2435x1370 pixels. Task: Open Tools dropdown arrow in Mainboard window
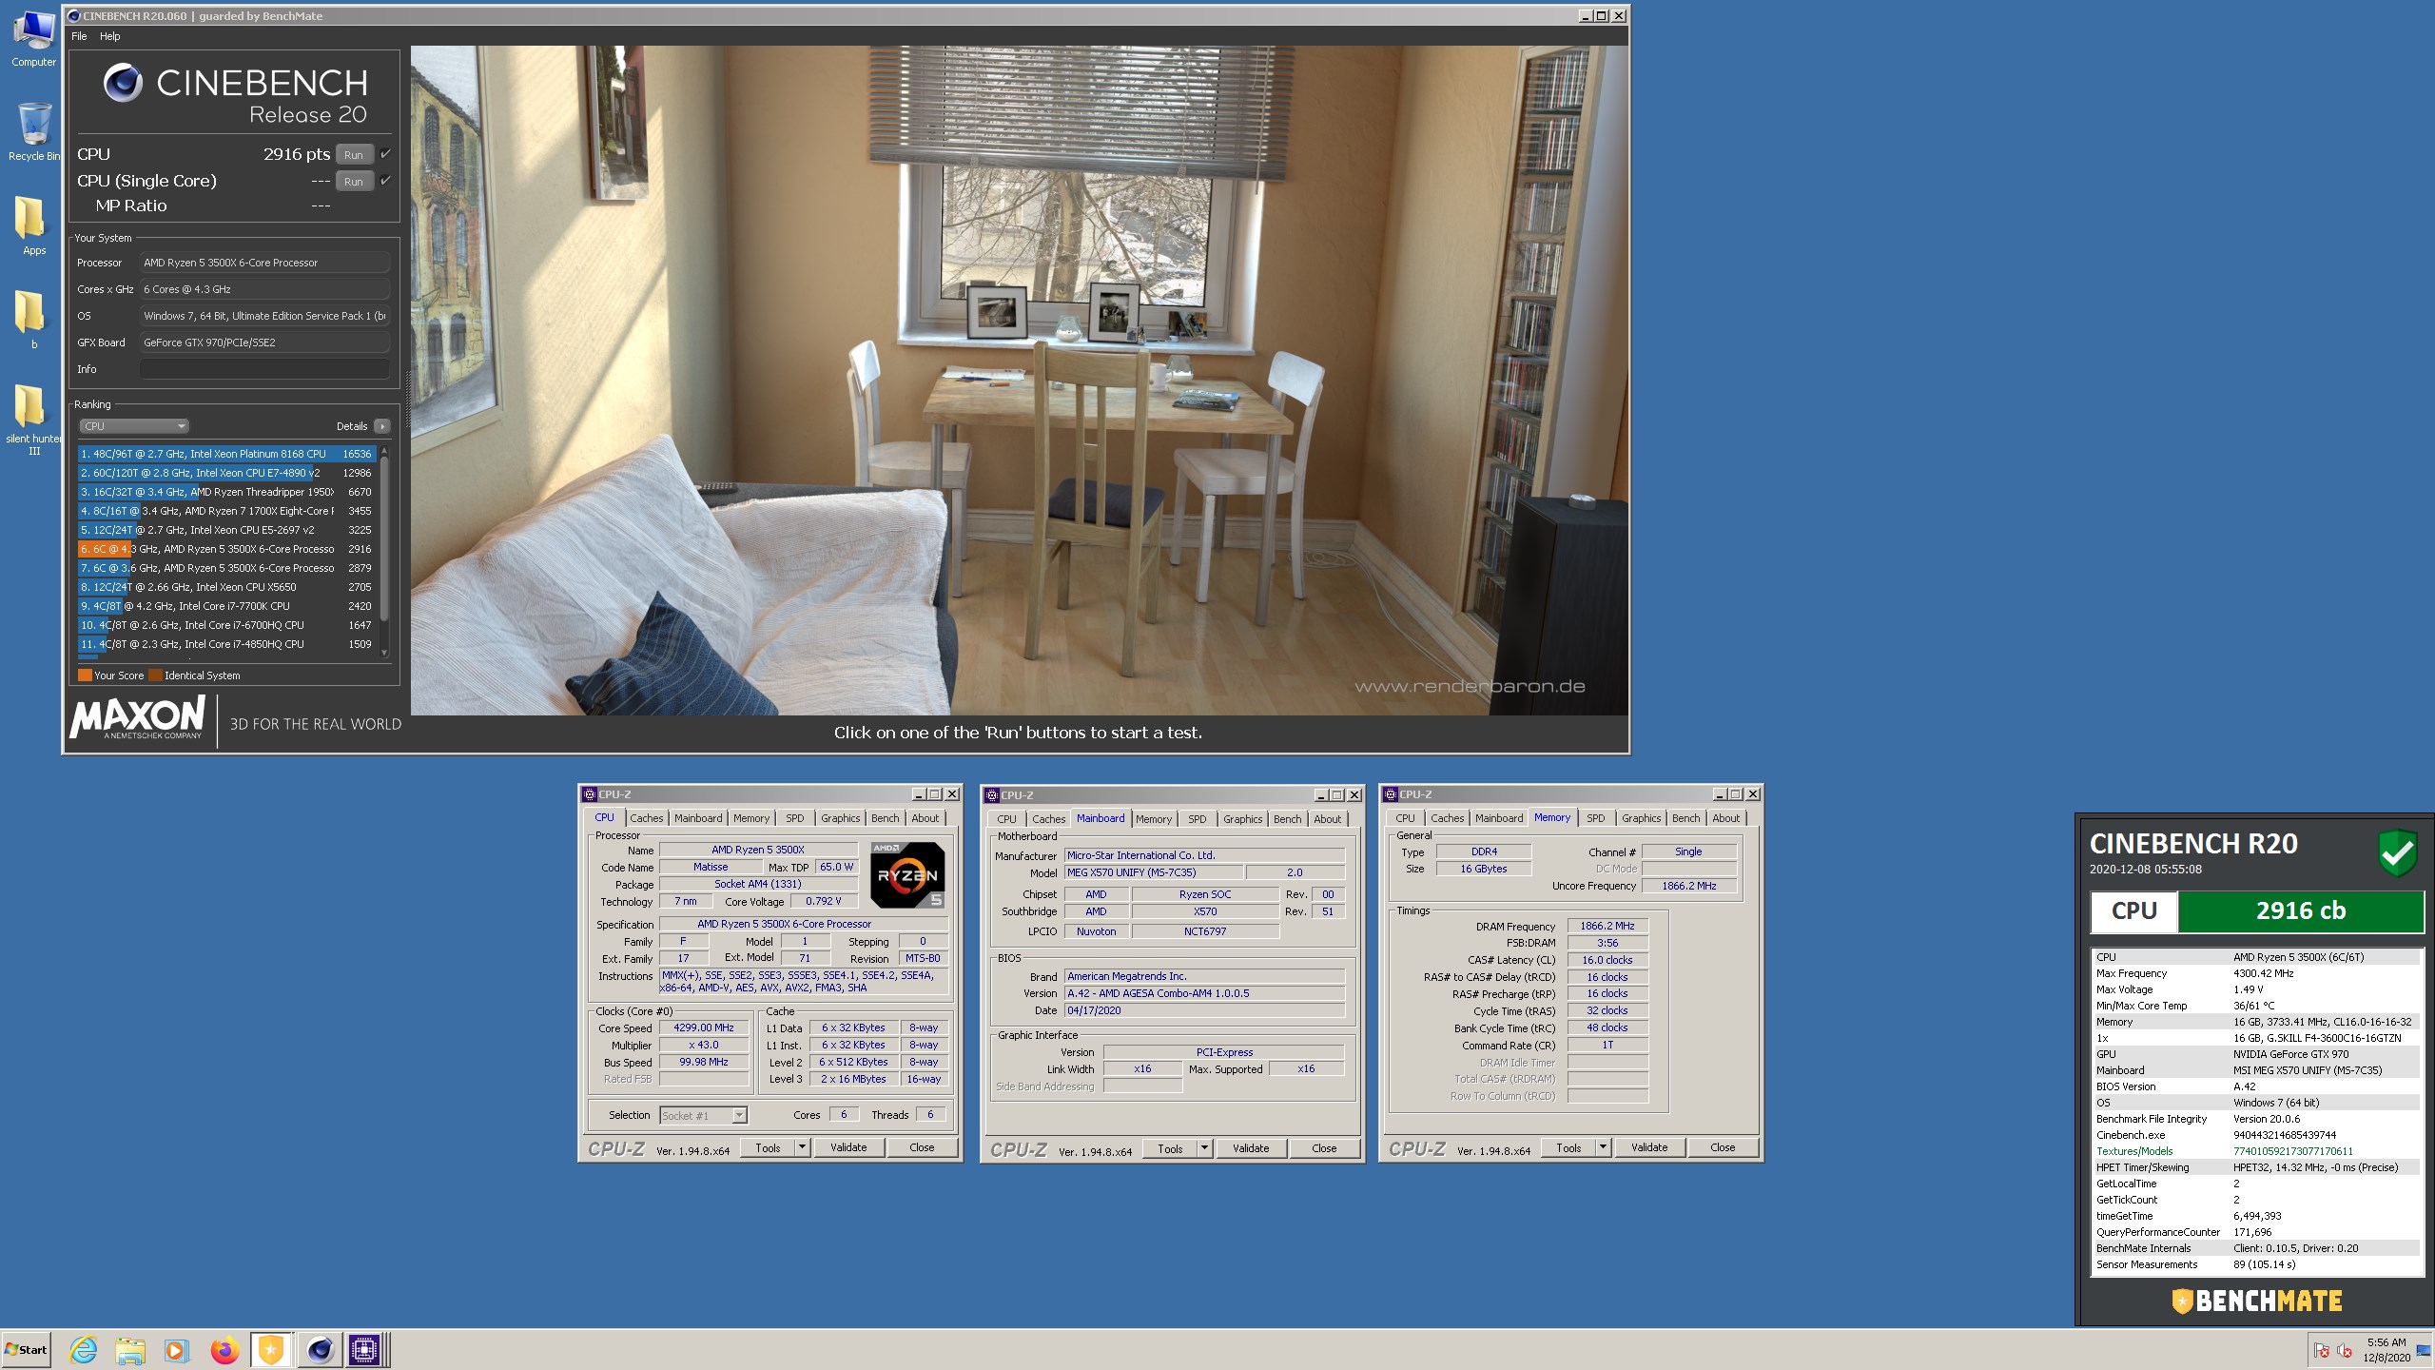1204,1148
